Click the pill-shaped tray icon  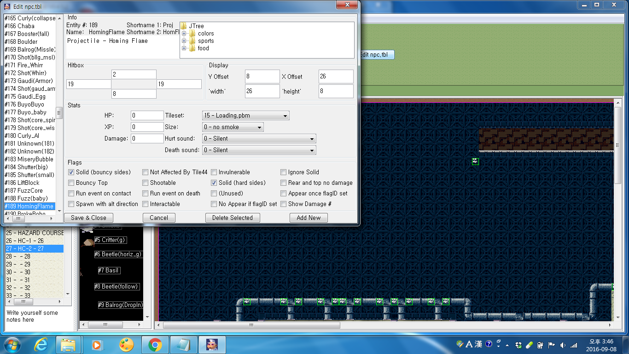click(x=530, y=345)
